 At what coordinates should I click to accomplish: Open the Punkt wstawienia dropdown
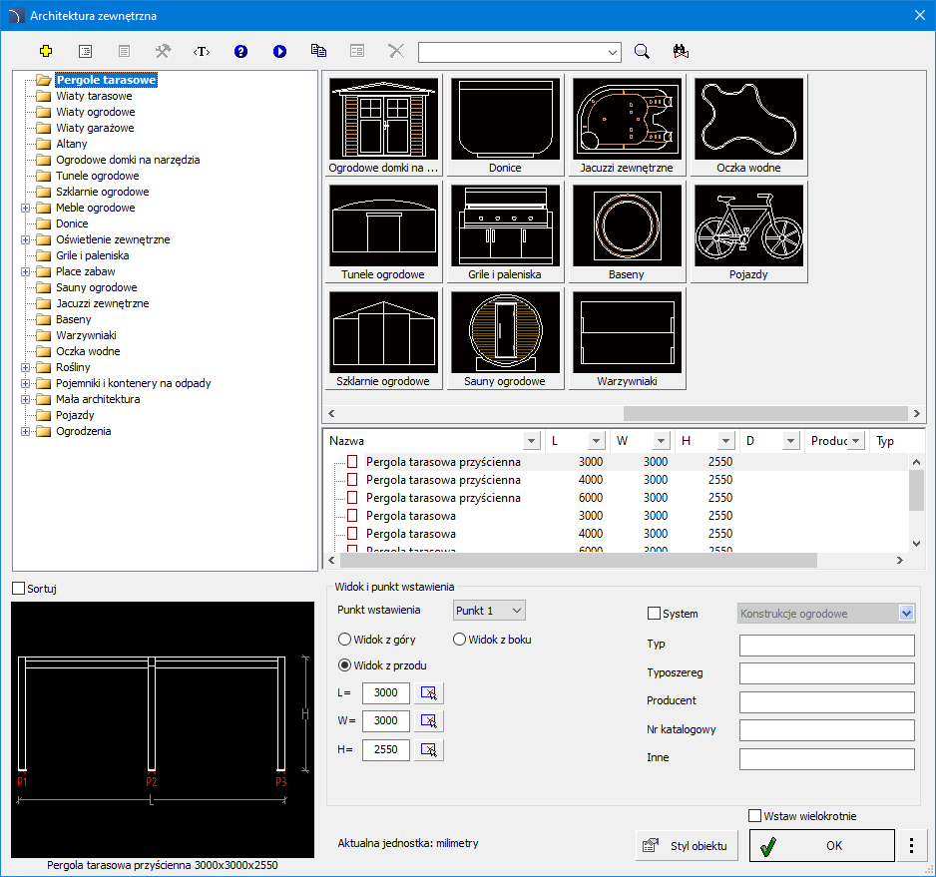[489, 610]
